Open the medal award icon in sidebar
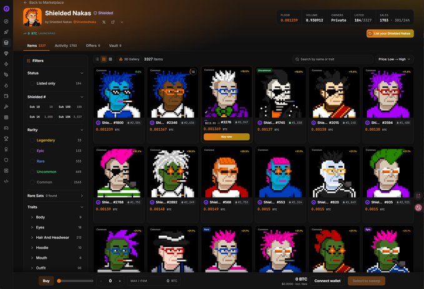Image resolution: width=424 pixels, height=289 pixels. (x=6, y=150)
